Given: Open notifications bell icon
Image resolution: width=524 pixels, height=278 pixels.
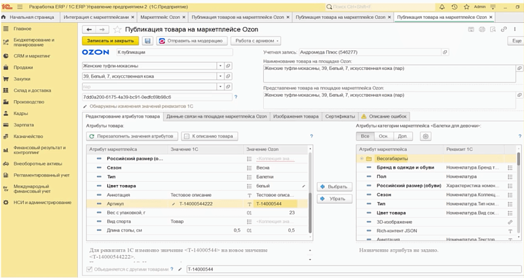Looking at the screenshot, I should [x=441, y=7].
